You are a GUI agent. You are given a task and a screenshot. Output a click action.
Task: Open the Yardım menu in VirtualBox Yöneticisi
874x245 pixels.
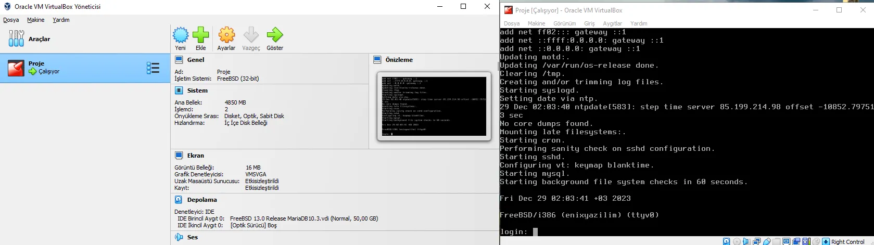click(61, 20)
